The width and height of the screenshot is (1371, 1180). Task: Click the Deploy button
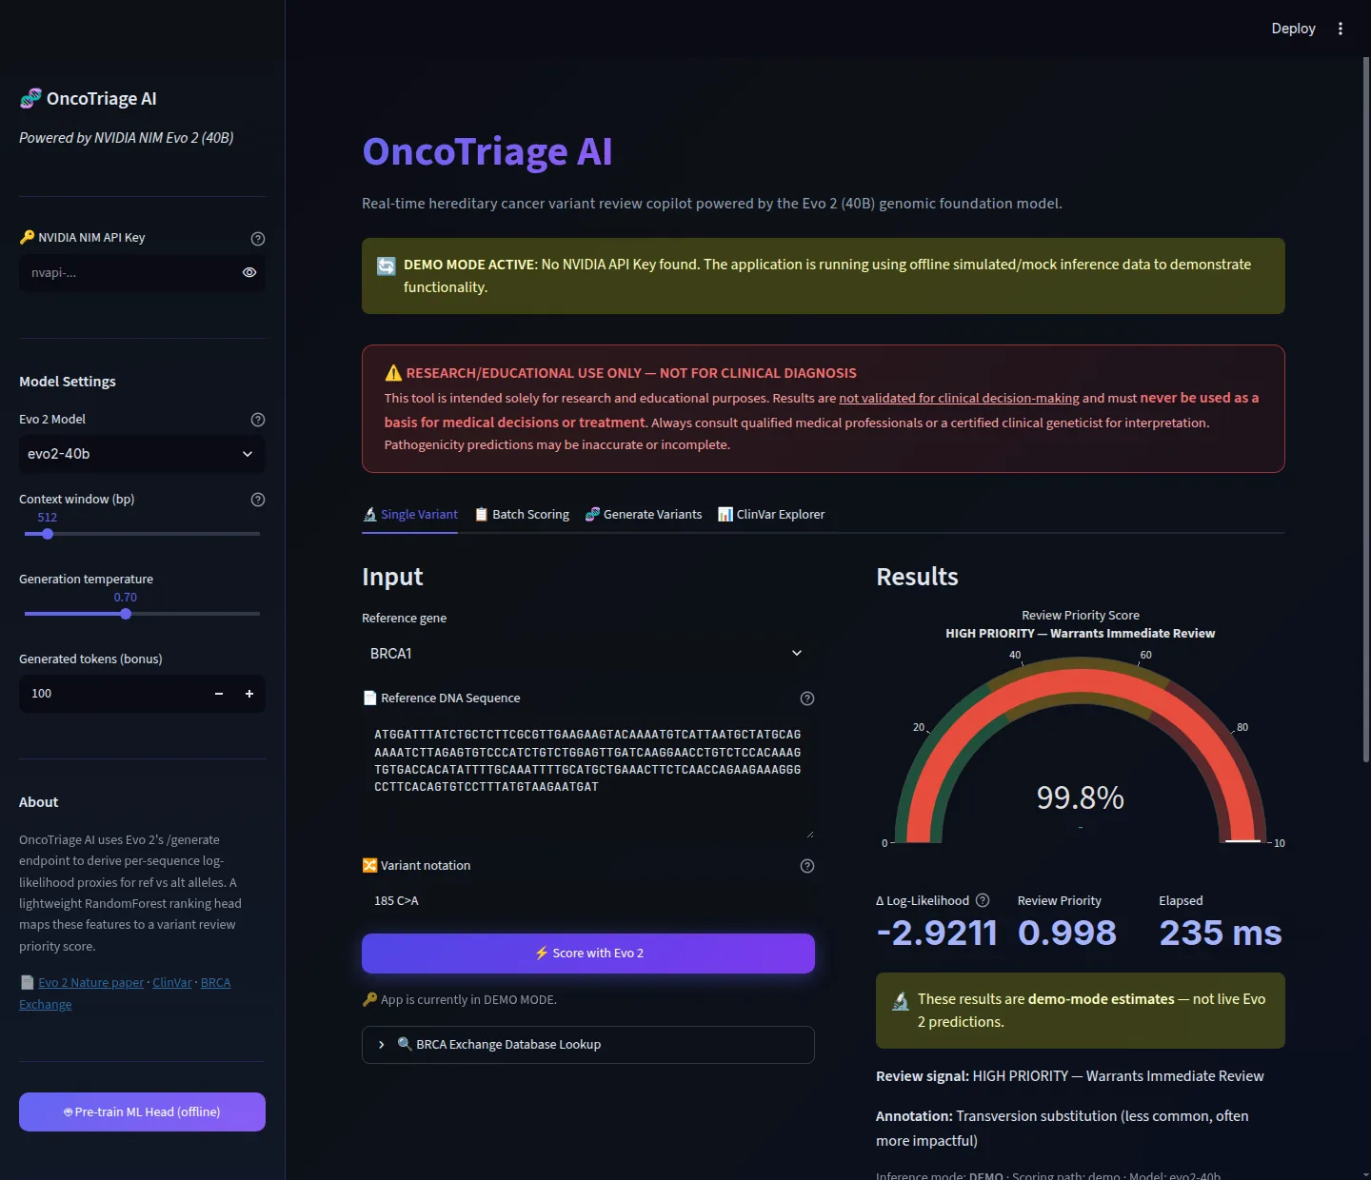[x=1293, y=29]
